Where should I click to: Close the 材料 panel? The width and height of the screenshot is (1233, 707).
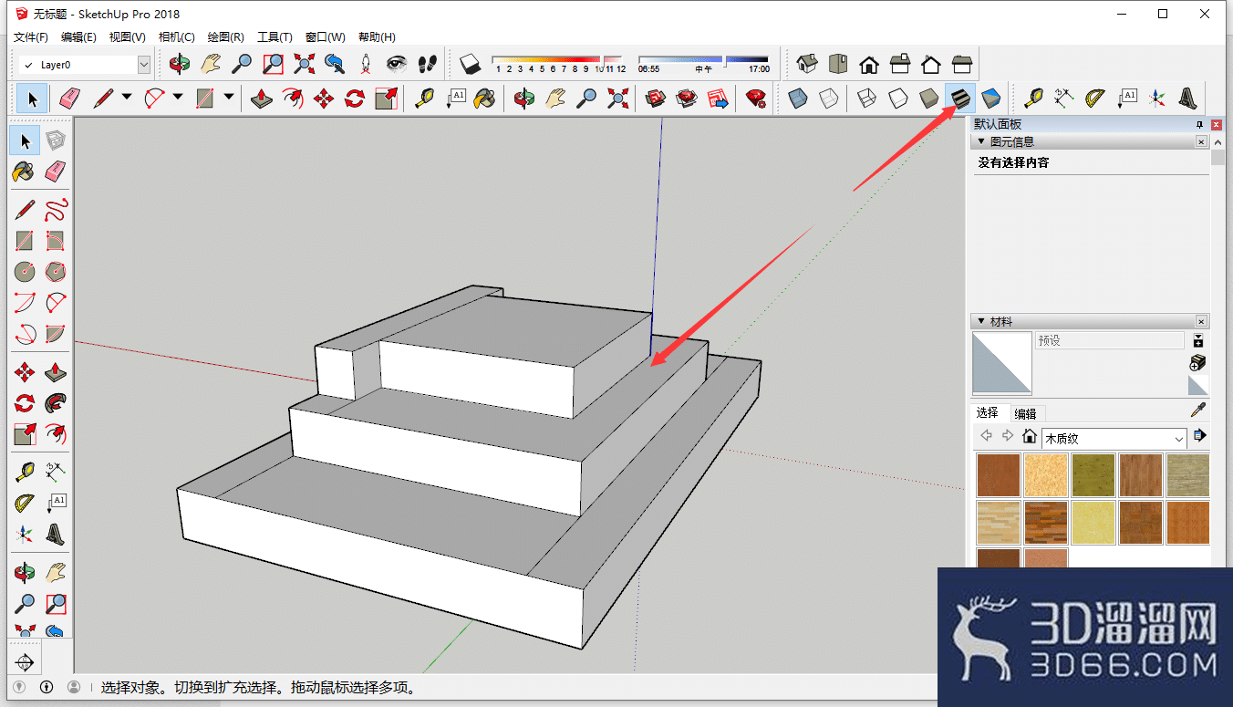click(1201, 321)
